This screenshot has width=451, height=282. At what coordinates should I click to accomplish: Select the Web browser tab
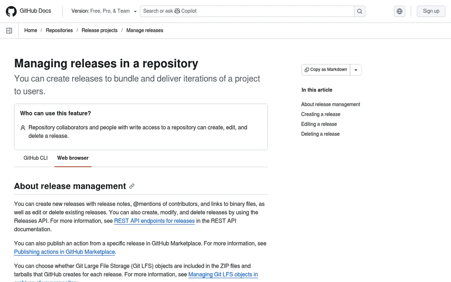tap(73, 158)
